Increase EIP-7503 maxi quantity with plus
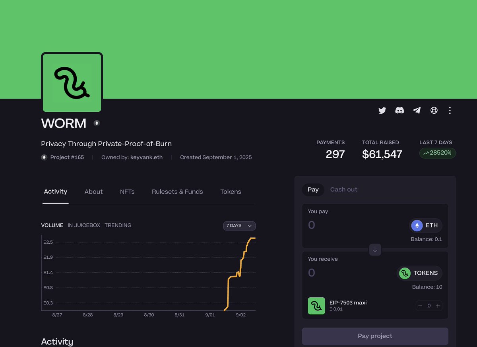The image size is (477, 347). 438,306
